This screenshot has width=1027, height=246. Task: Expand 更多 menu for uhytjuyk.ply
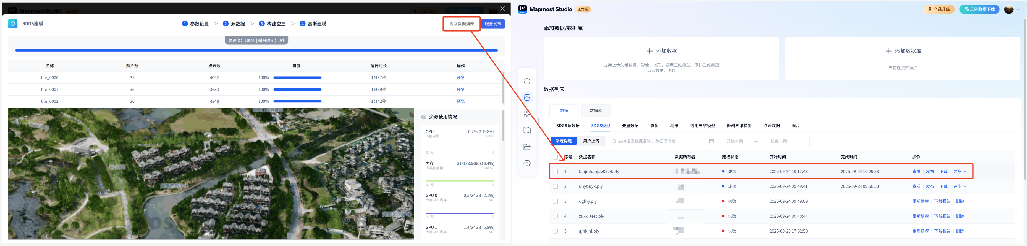click(x=959, y=186)
